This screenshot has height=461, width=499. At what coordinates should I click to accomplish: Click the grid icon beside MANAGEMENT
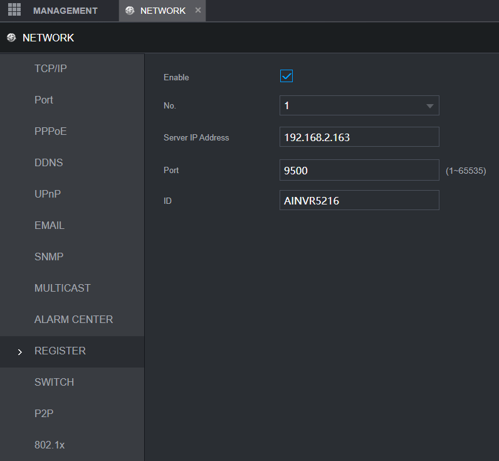(x=14, y=10)
